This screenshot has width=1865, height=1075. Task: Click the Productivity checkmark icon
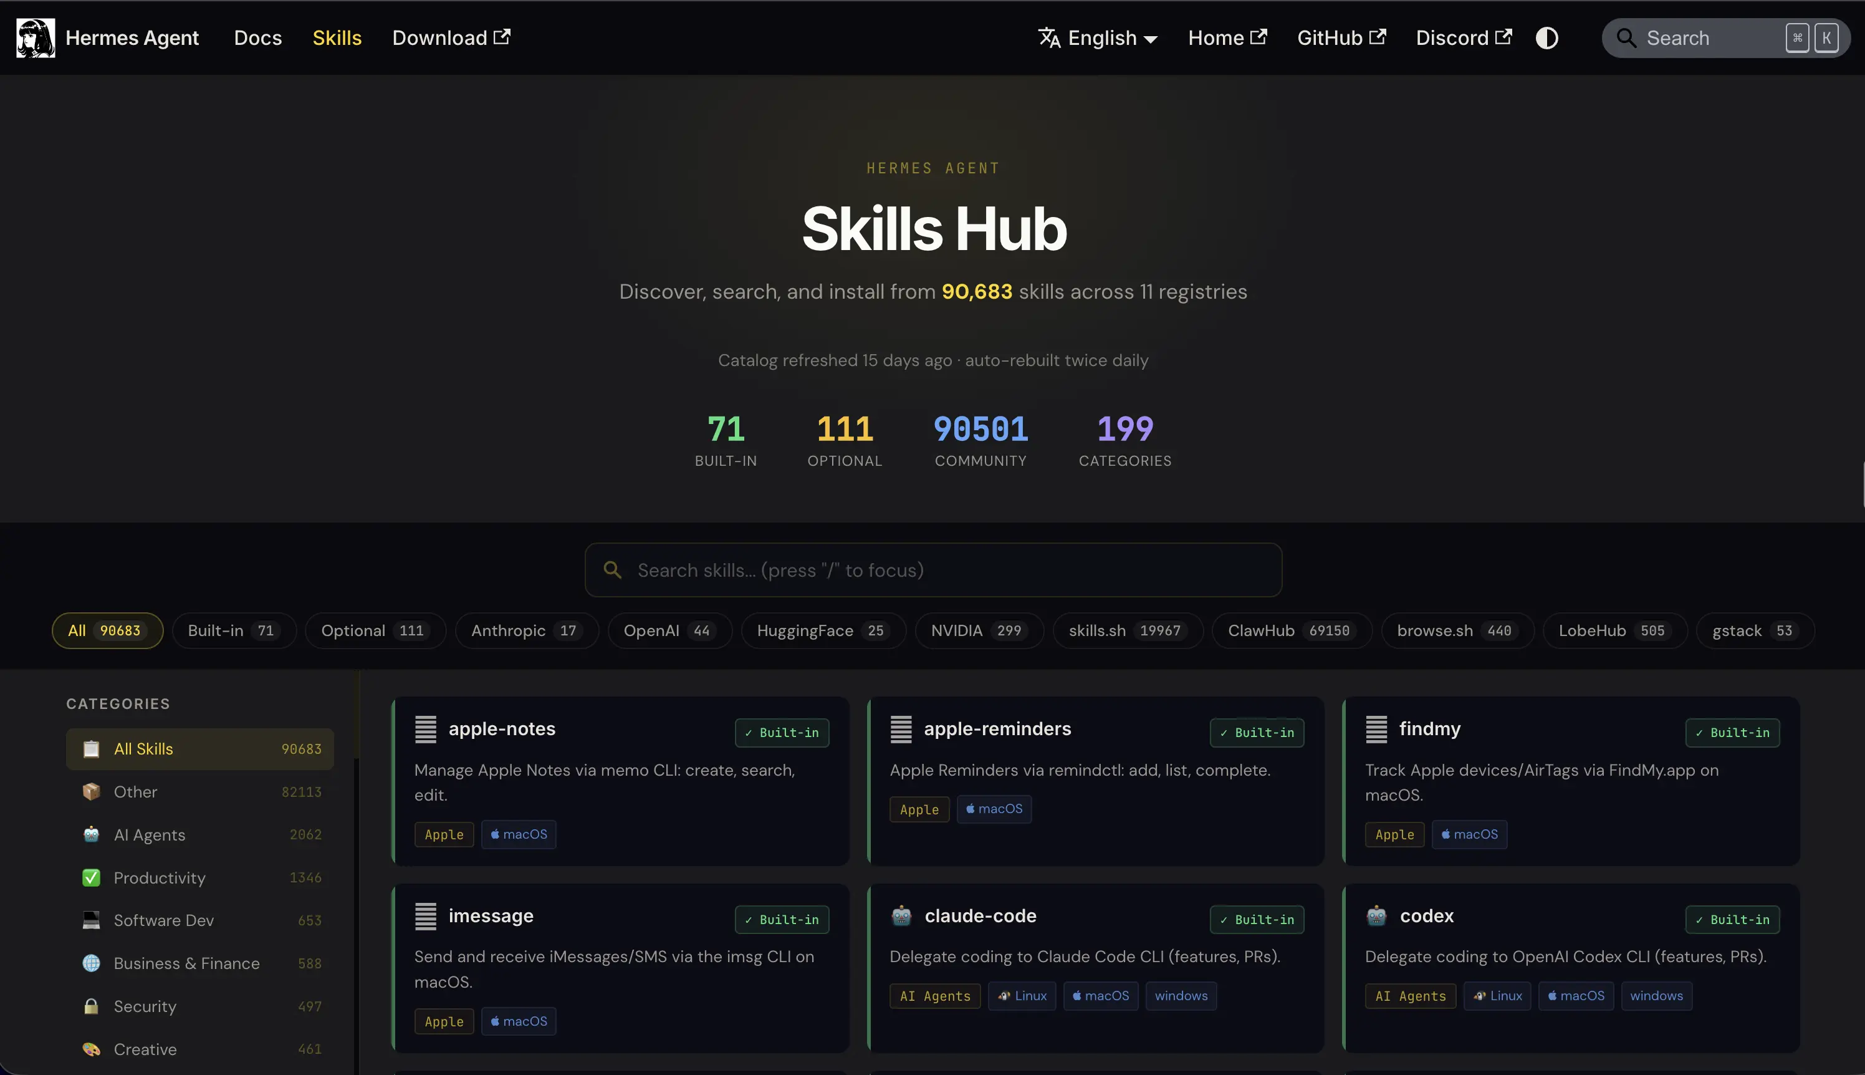(x=92, y=878)
